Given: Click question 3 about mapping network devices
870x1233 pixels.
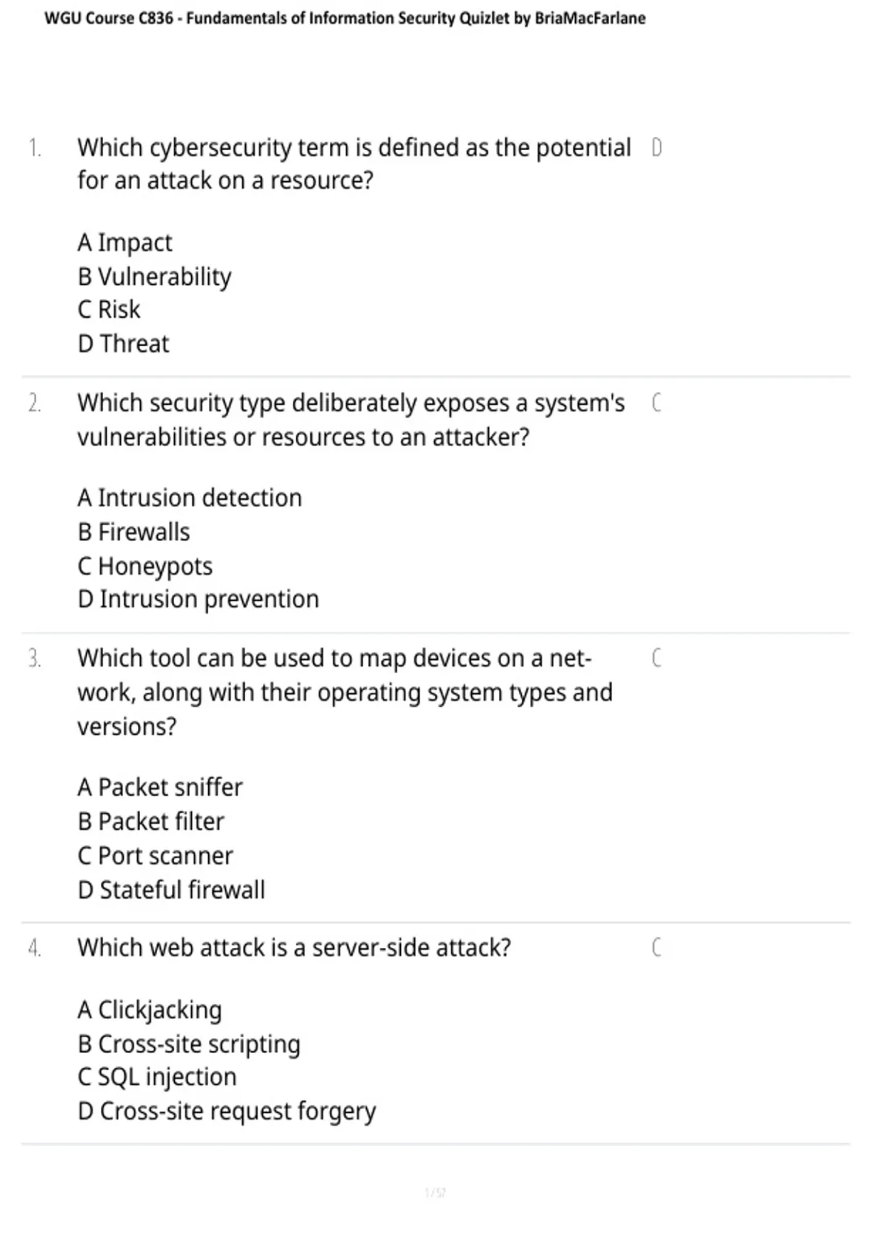Looking at the screenshot, I should [x=345, y=692].
